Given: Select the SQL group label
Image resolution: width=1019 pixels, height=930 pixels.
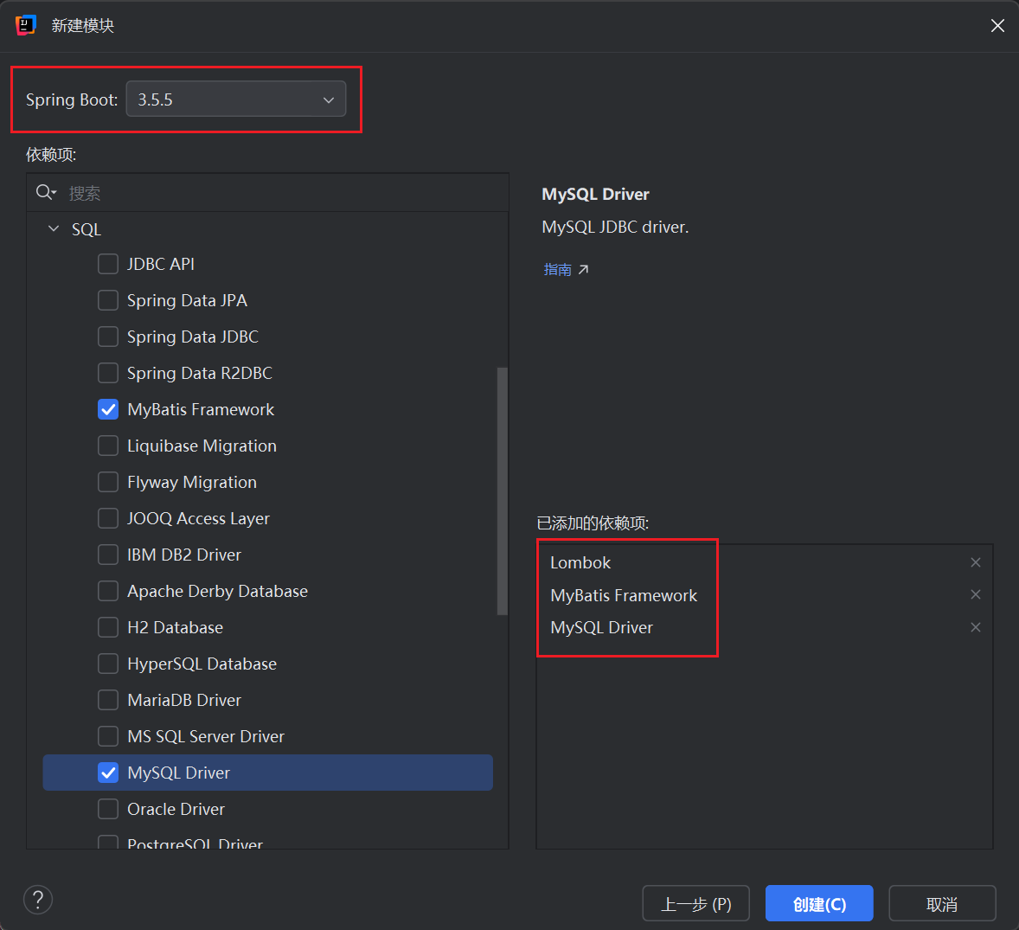Looking at the screenshot, I should (x=87, y=229).
